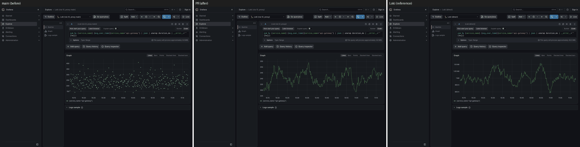Click the delete query trash icon in Loki (reference)
The height and width of the screenshot is (147, 580).
570,24
